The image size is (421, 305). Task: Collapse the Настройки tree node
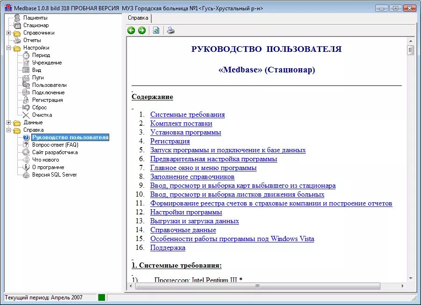click(8, 48)
